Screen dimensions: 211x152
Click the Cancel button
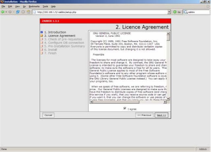tap(48, 115)
